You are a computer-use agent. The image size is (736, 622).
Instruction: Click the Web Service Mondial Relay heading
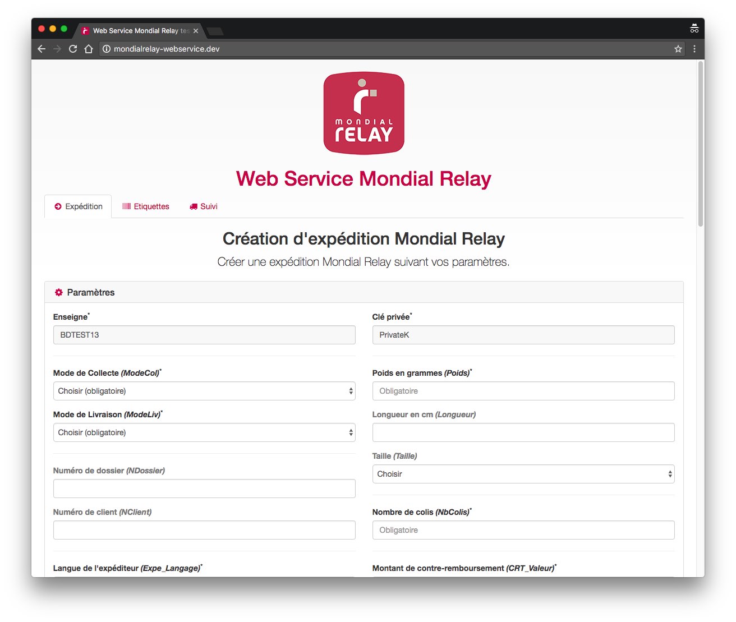point(364,179)
